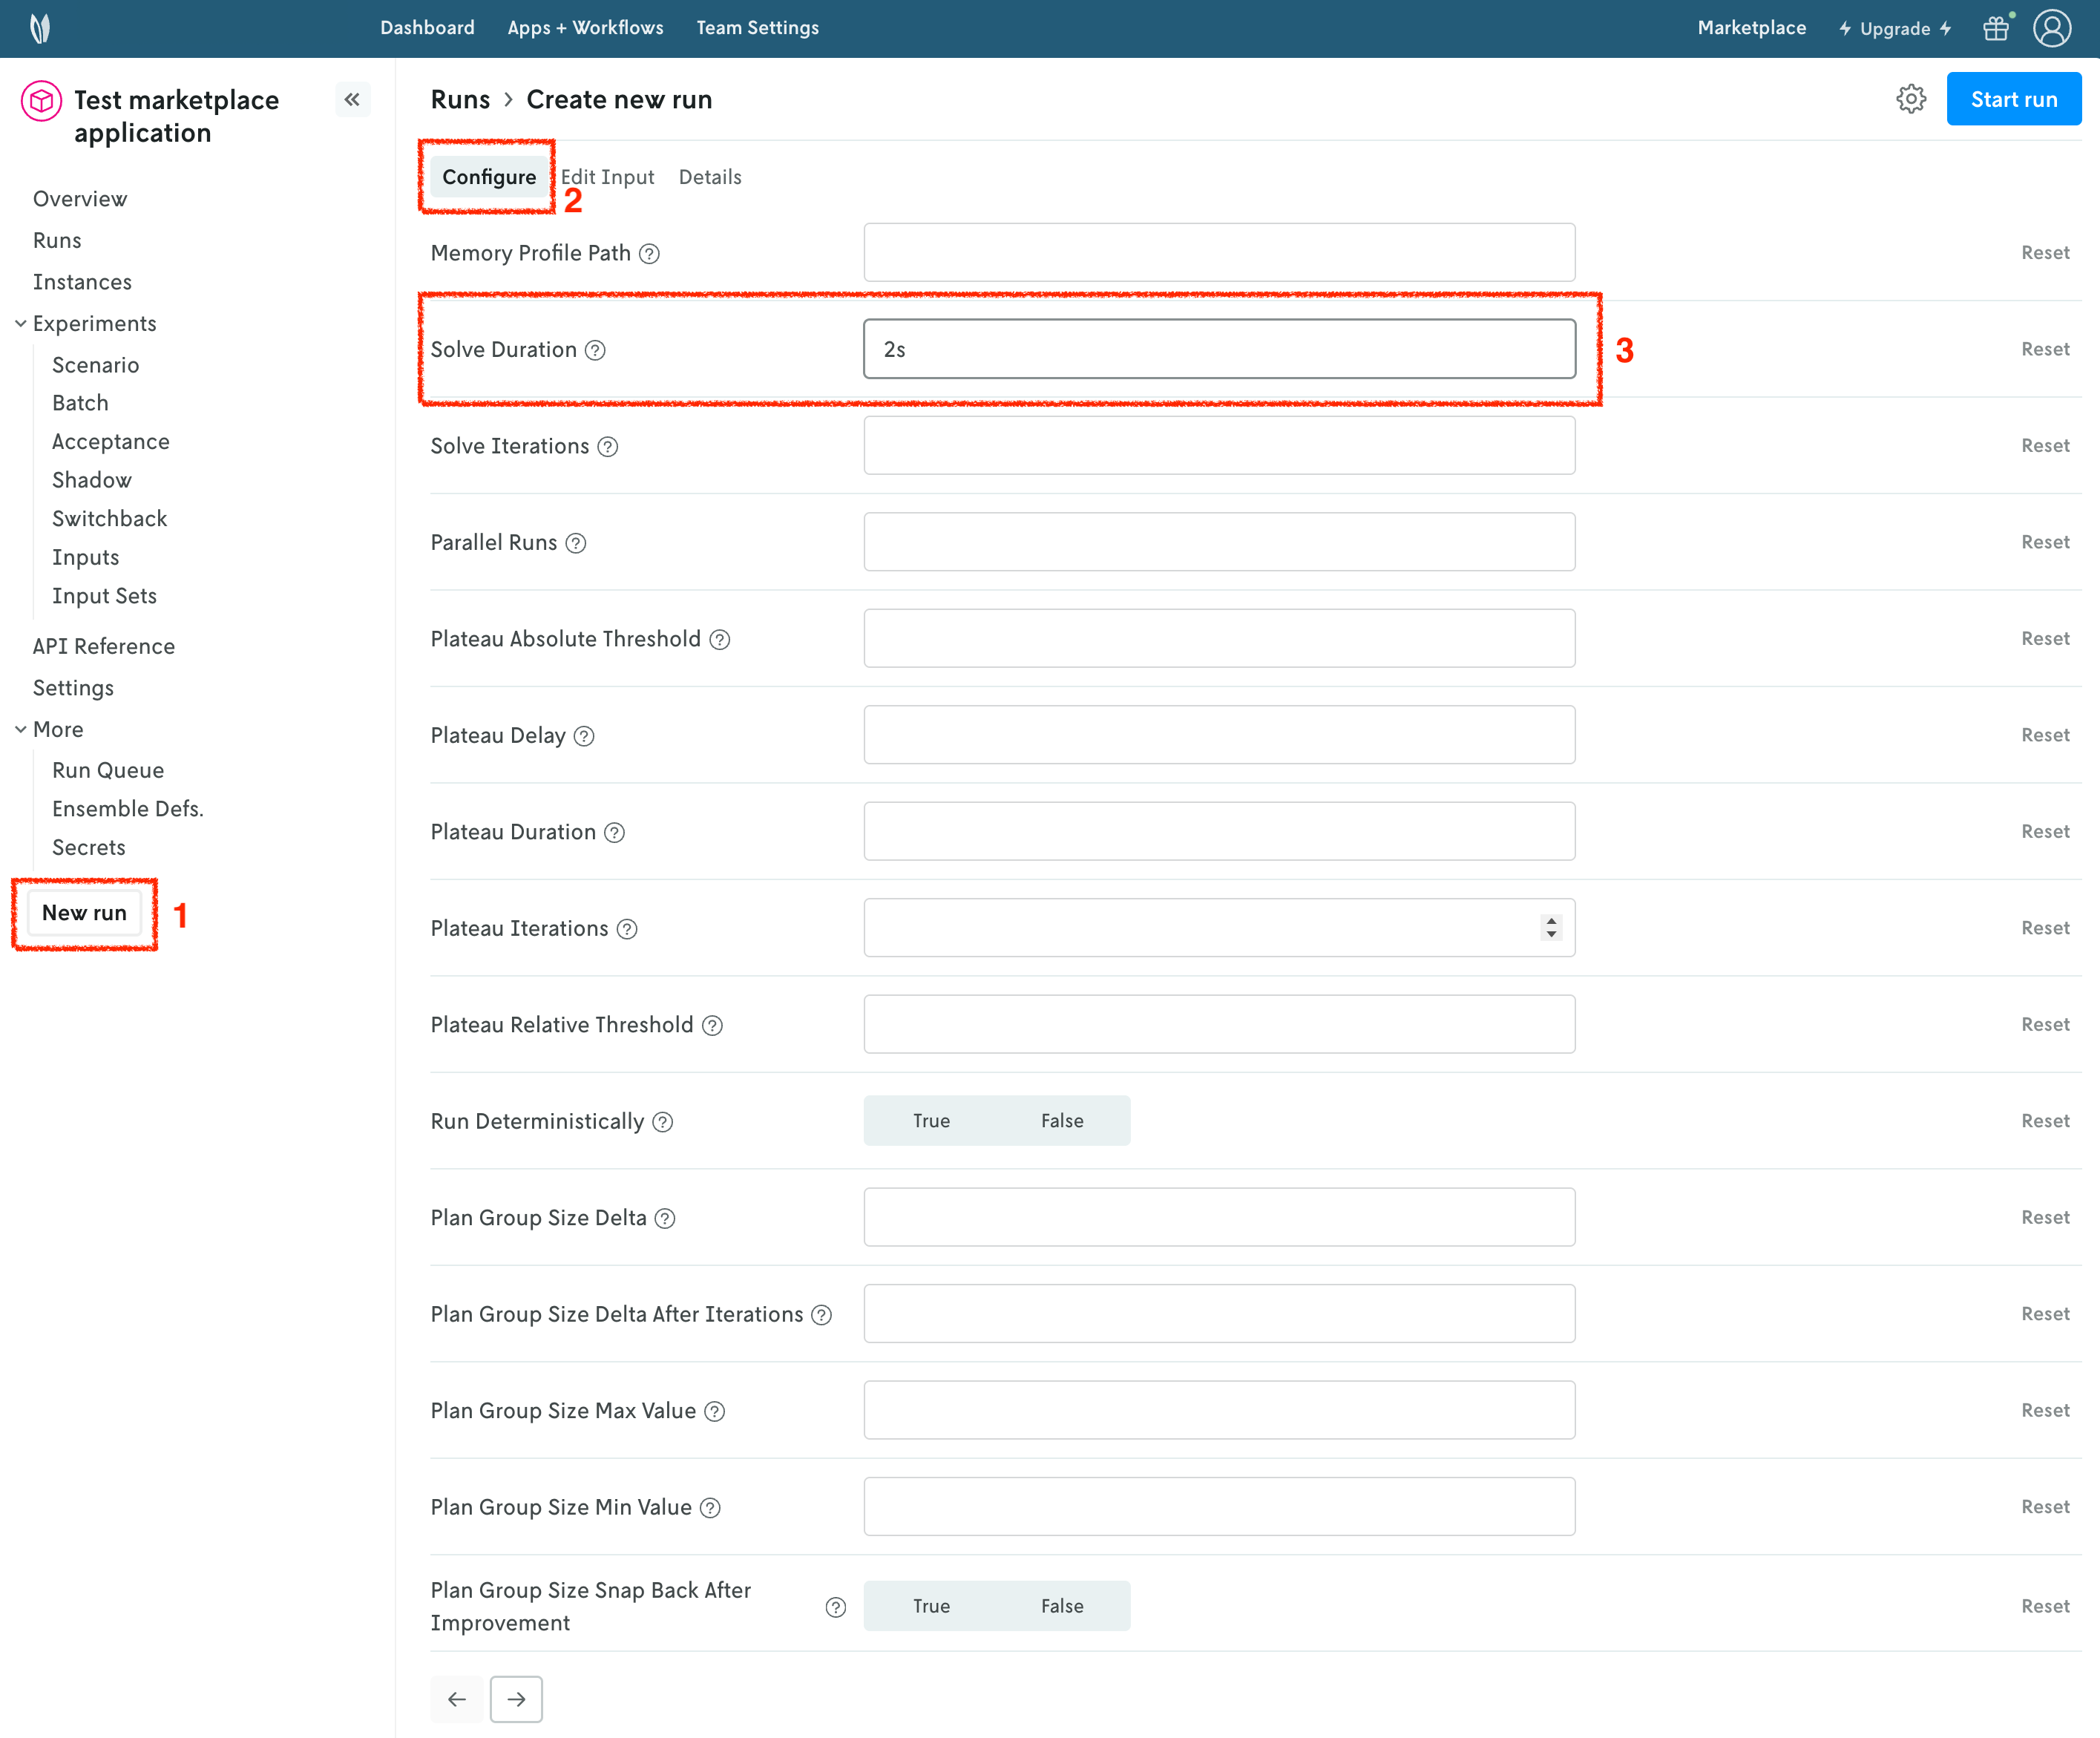Go to previous options page arrow
The image size is (2100, 1738).
pyautogui.click(x=457, y=1699)
